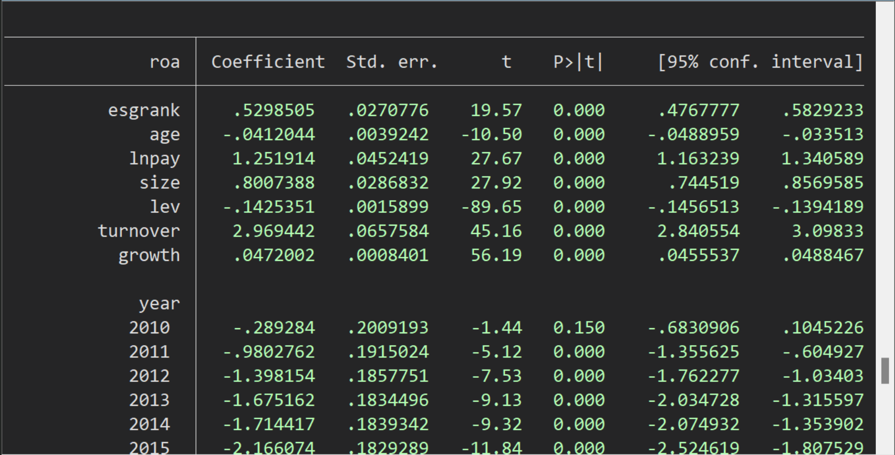895x455 pixels.
Task: Click the year group label
Action: [x=159, y=303]
